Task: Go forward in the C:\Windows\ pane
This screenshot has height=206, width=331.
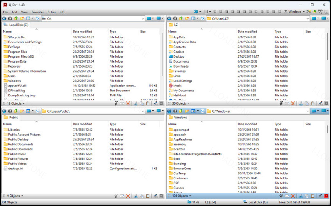Action: (175, 111)
